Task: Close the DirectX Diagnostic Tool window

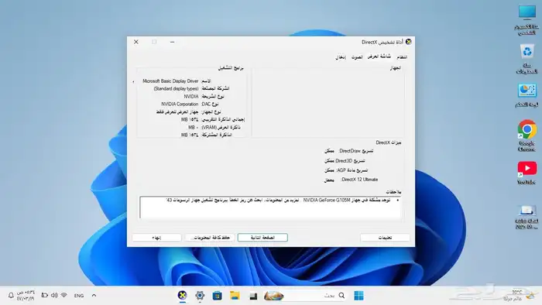Action: 136,42
